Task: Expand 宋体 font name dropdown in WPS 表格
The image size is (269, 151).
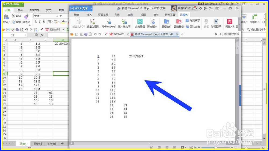Action: pos(58,16)
